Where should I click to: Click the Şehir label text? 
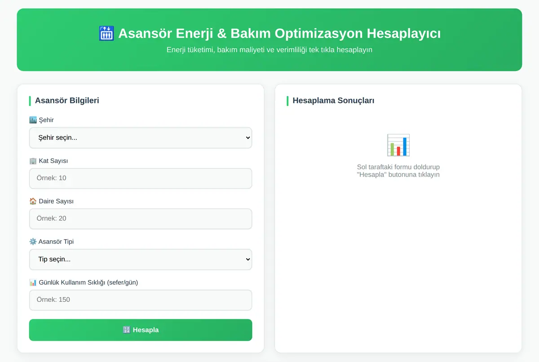coord(46,120)
